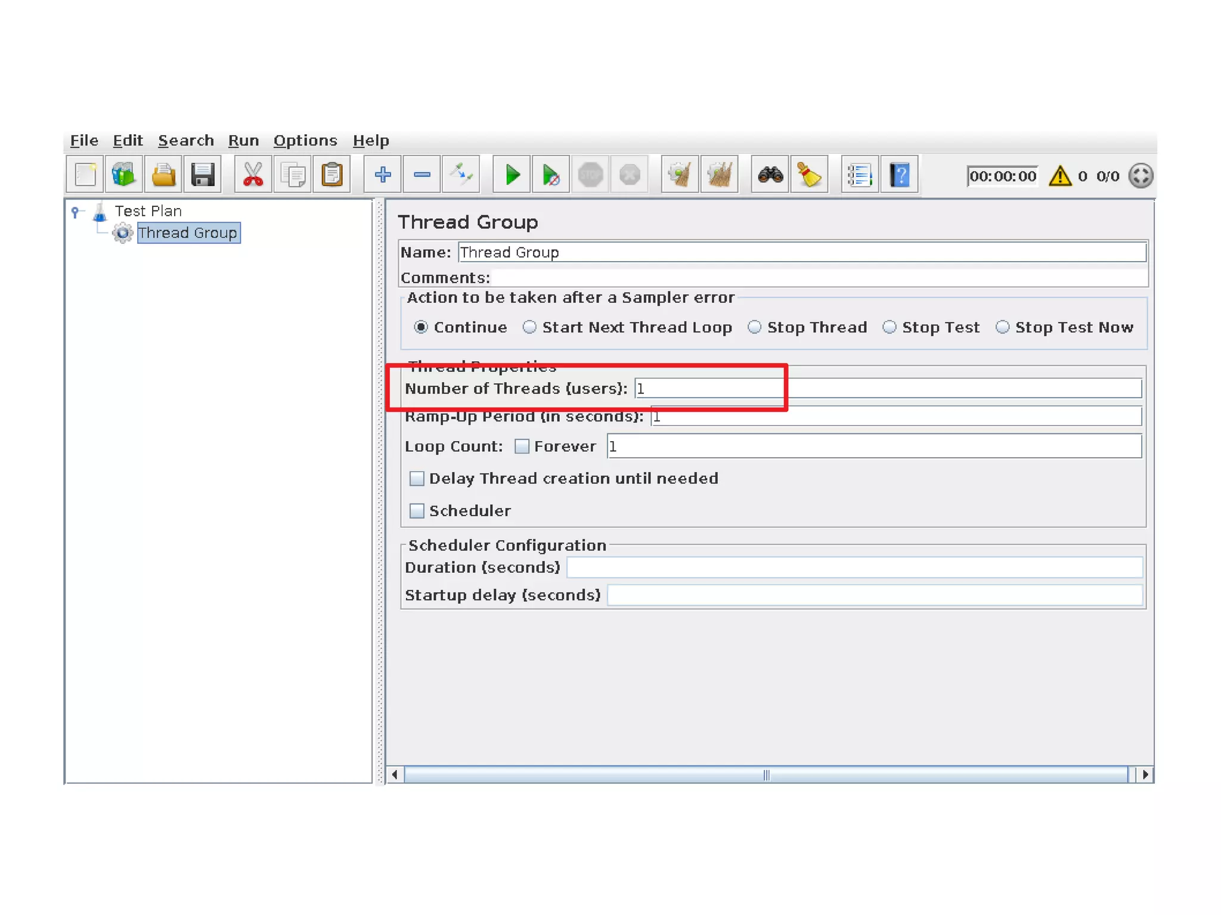Open the Help question-mark icon
The image size is (1221, 915).
899,175
